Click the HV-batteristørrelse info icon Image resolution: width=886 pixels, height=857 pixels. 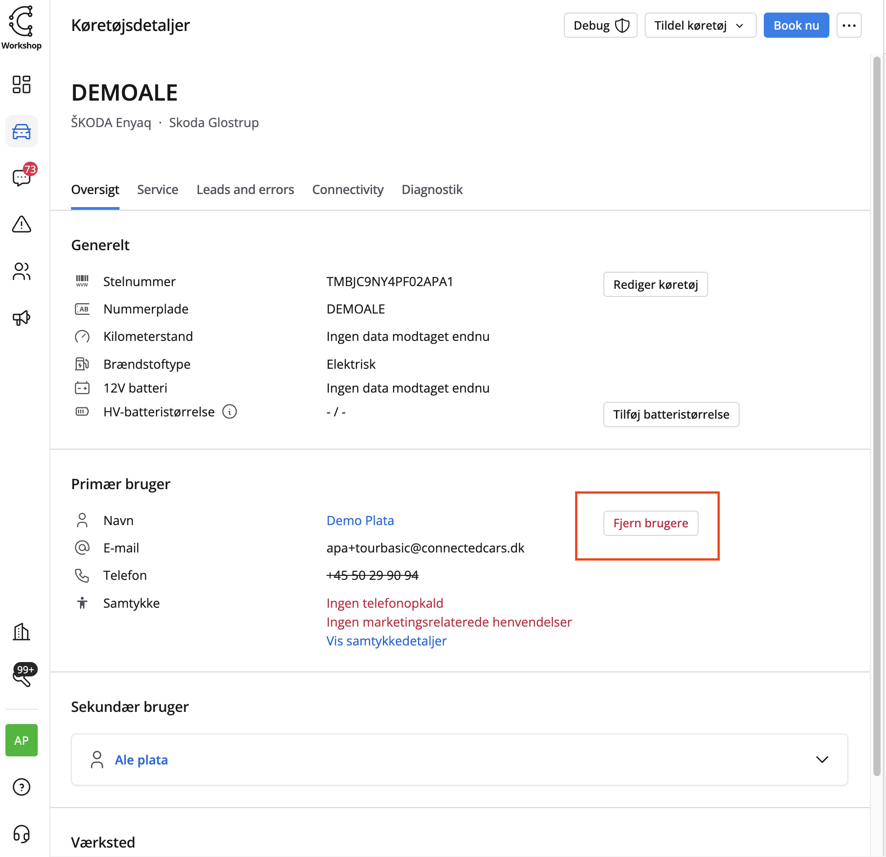coord(230,412)
